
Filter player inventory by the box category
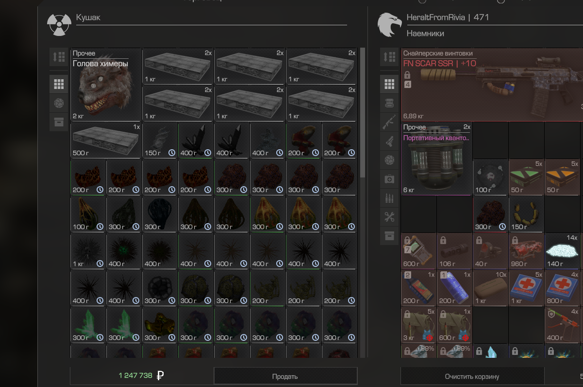pos(389,236)
